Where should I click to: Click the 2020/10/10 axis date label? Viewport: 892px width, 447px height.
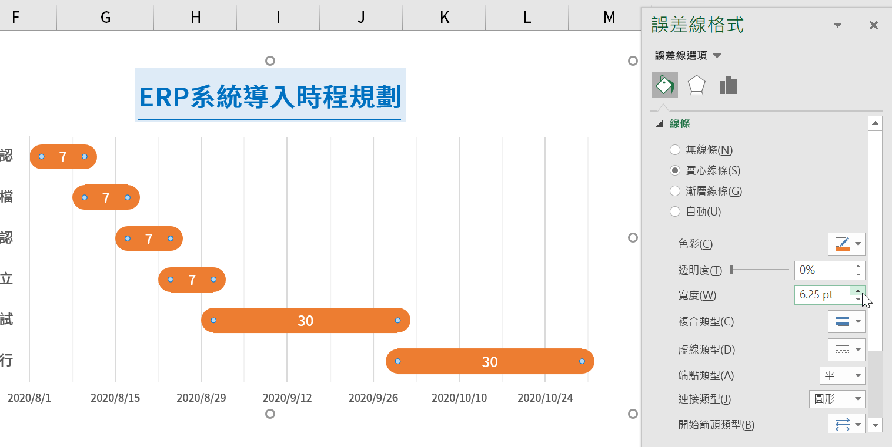[x=459, y=398]
